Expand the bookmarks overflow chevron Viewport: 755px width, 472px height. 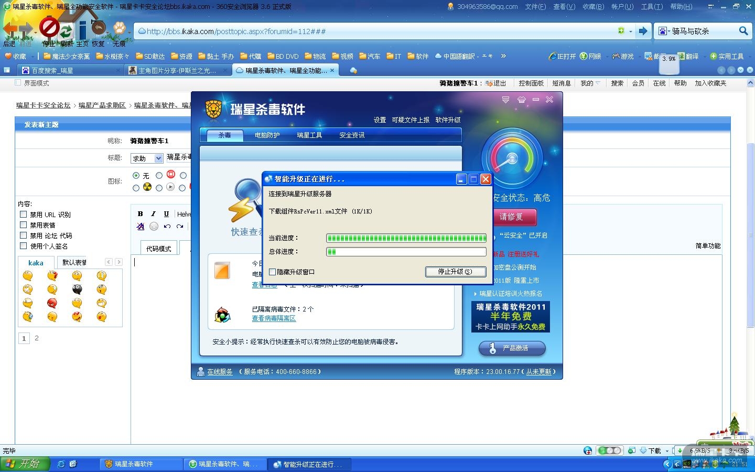[x=503, y=56]
